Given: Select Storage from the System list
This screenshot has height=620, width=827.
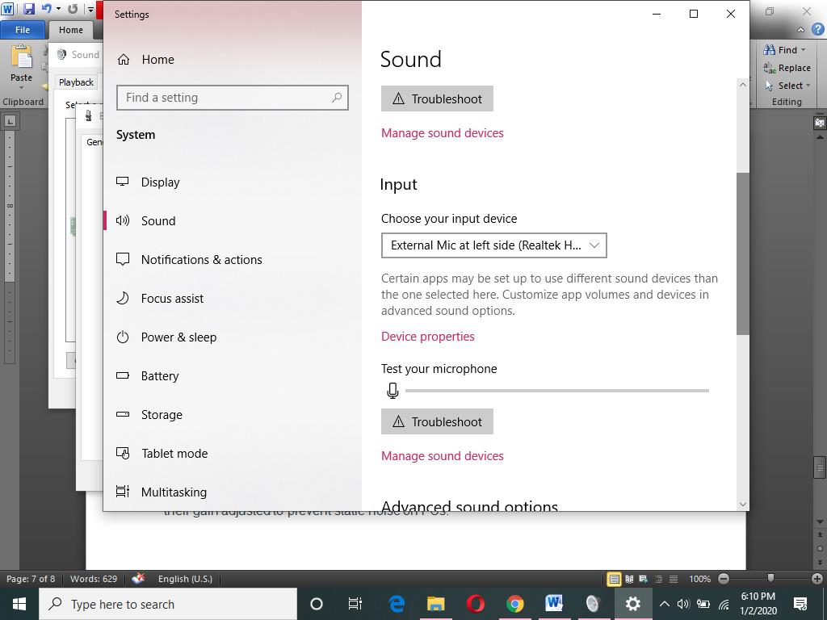Looking at the screenshot, I should [162, 414].
